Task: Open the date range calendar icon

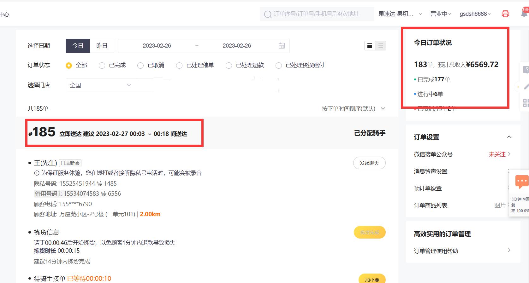Action: (x=282, y=46)
